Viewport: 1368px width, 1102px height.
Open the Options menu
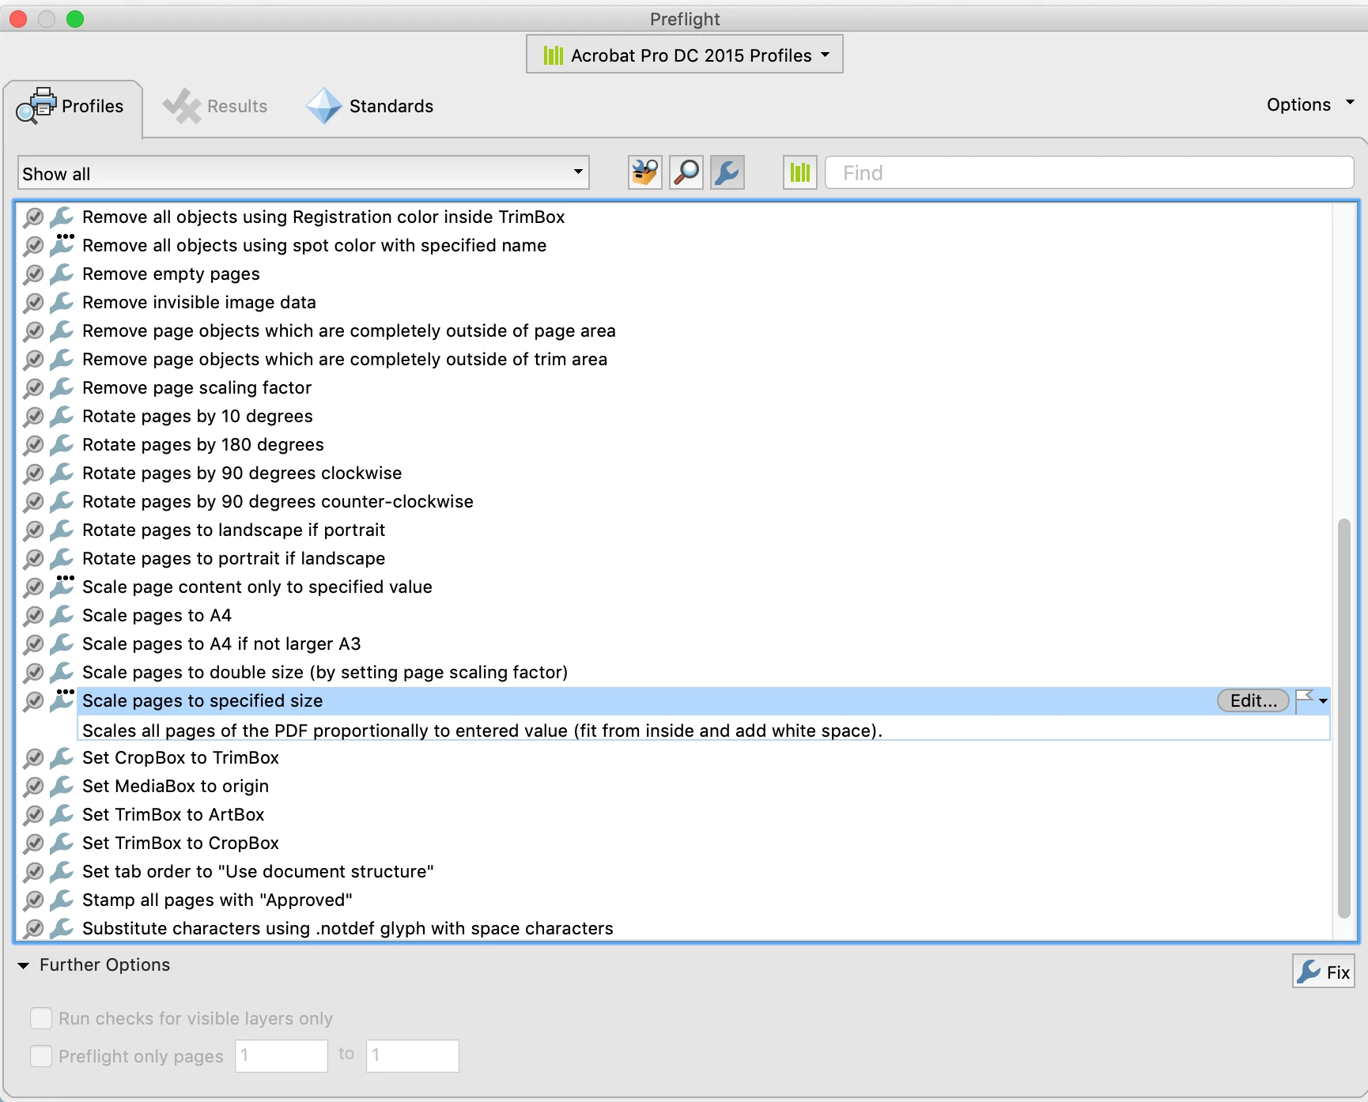pos(1310,104)
